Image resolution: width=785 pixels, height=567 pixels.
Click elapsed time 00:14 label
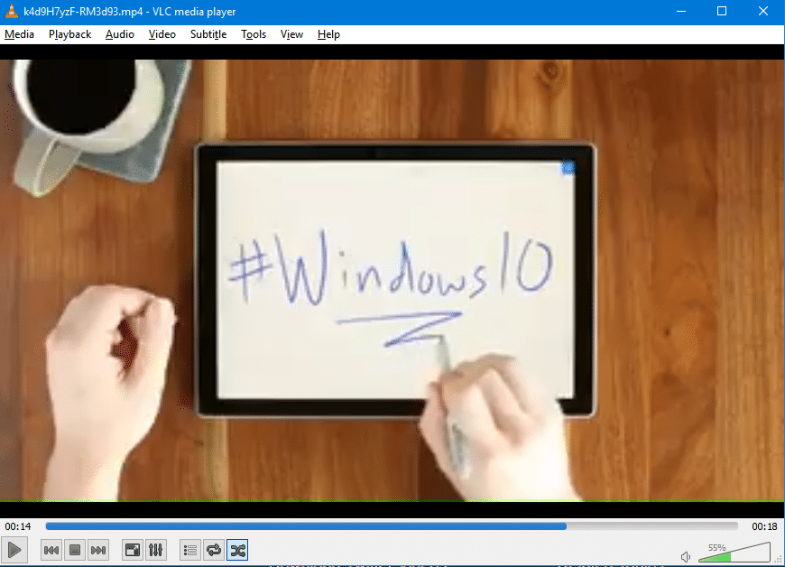(x=18, y=526)
